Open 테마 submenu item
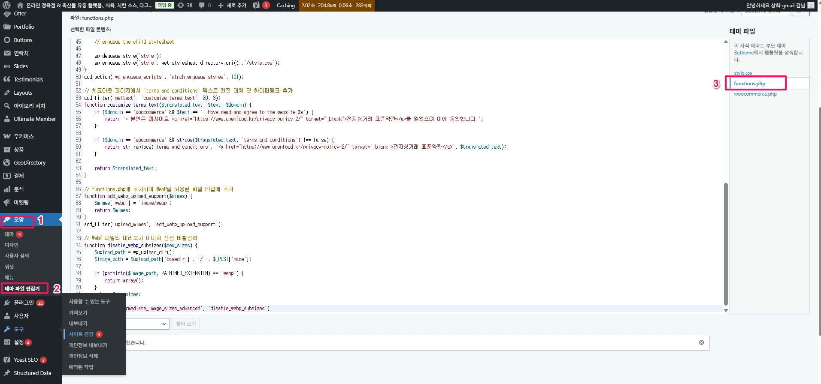 pyautogui.click(x=9, y=234)
